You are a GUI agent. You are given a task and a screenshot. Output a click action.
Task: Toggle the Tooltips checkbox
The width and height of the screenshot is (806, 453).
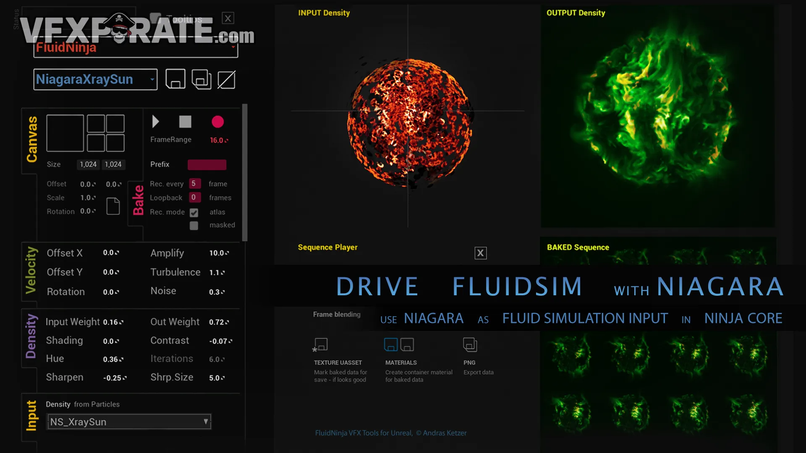(155, 18)
